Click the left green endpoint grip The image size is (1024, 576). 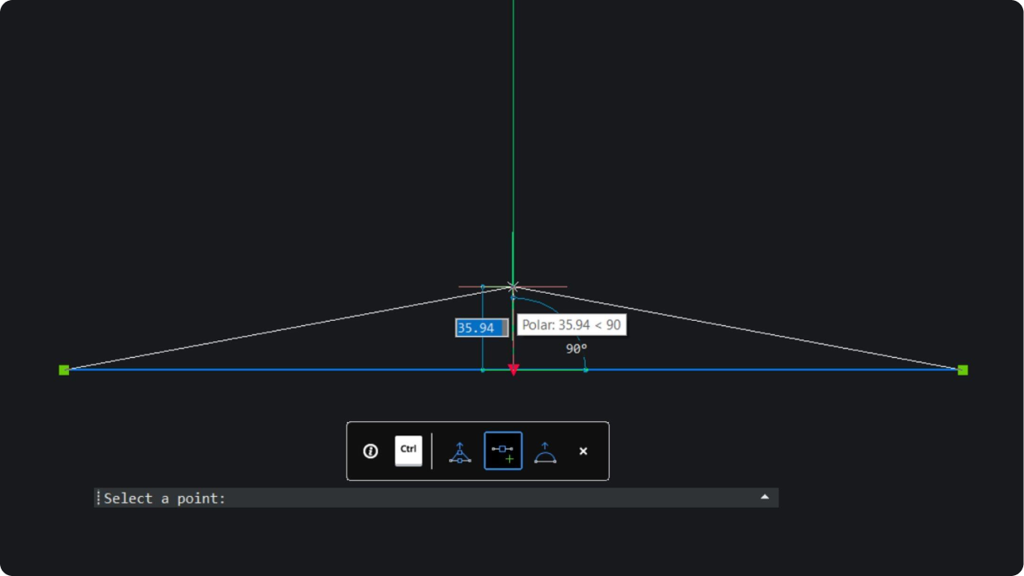point(65,369)
